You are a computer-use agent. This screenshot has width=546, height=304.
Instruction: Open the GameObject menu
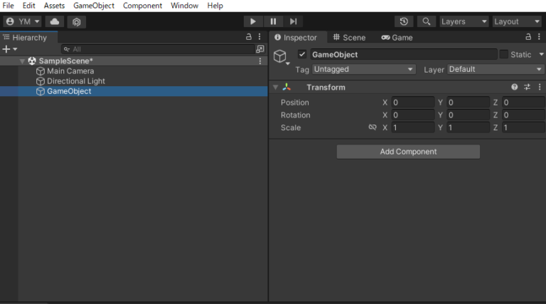[x=94, y=6]
